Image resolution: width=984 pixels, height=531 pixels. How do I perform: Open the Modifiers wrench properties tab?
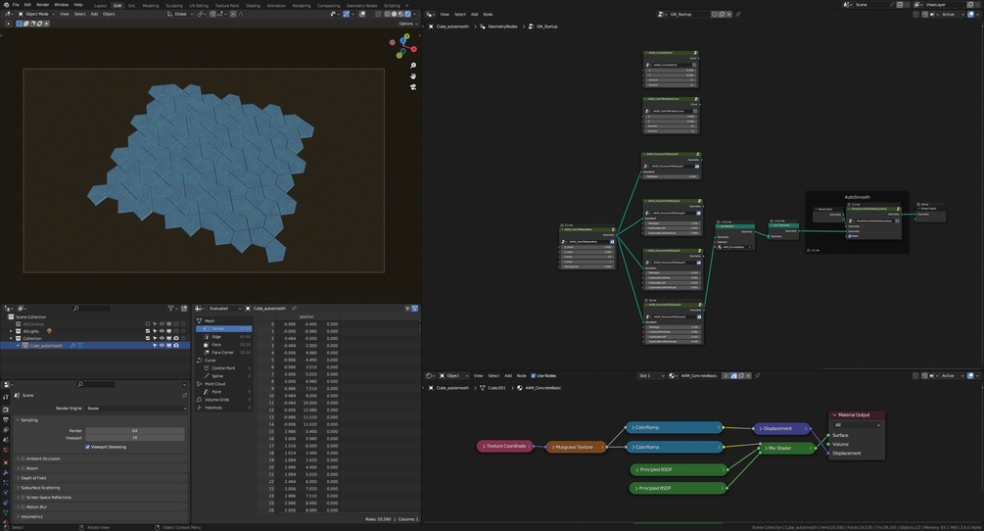[x=6, y=472]
